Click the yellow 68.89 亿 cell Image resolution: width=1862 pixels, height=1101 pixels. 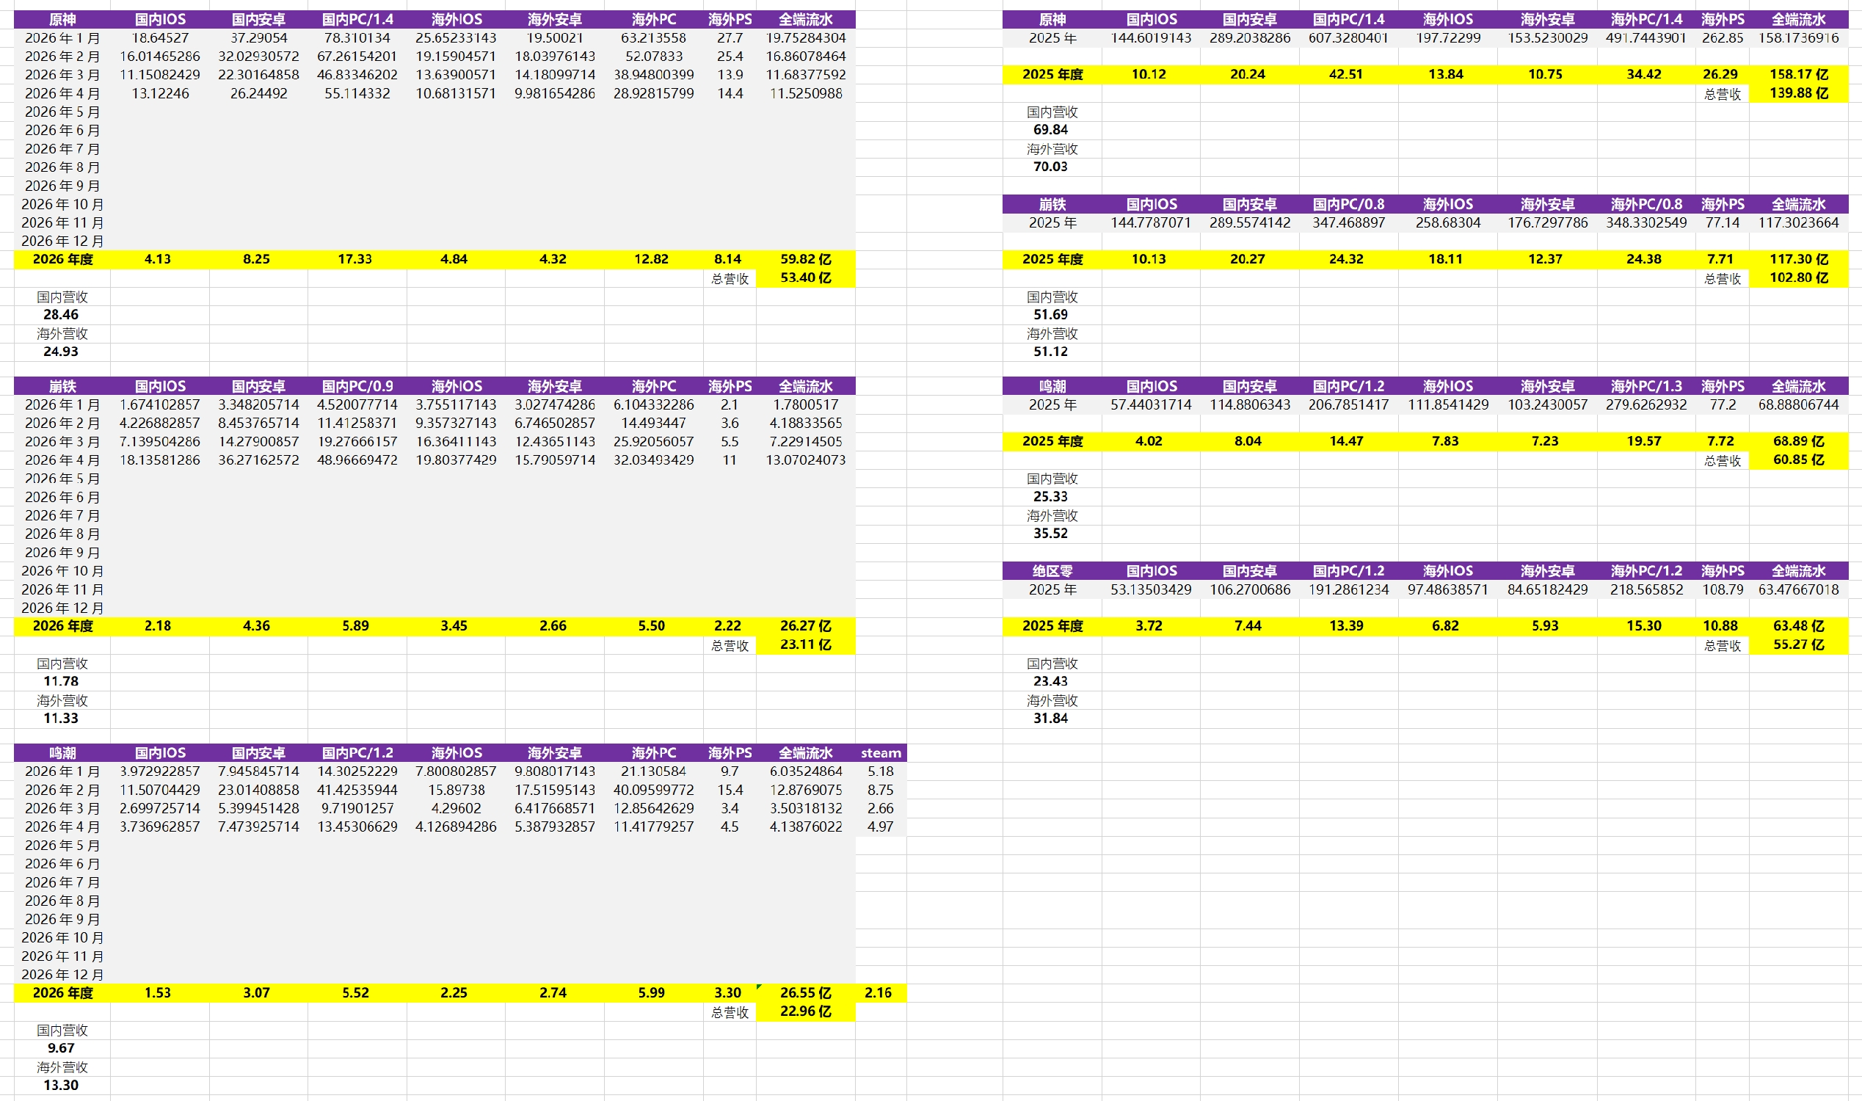click(x=1799, y=441)
